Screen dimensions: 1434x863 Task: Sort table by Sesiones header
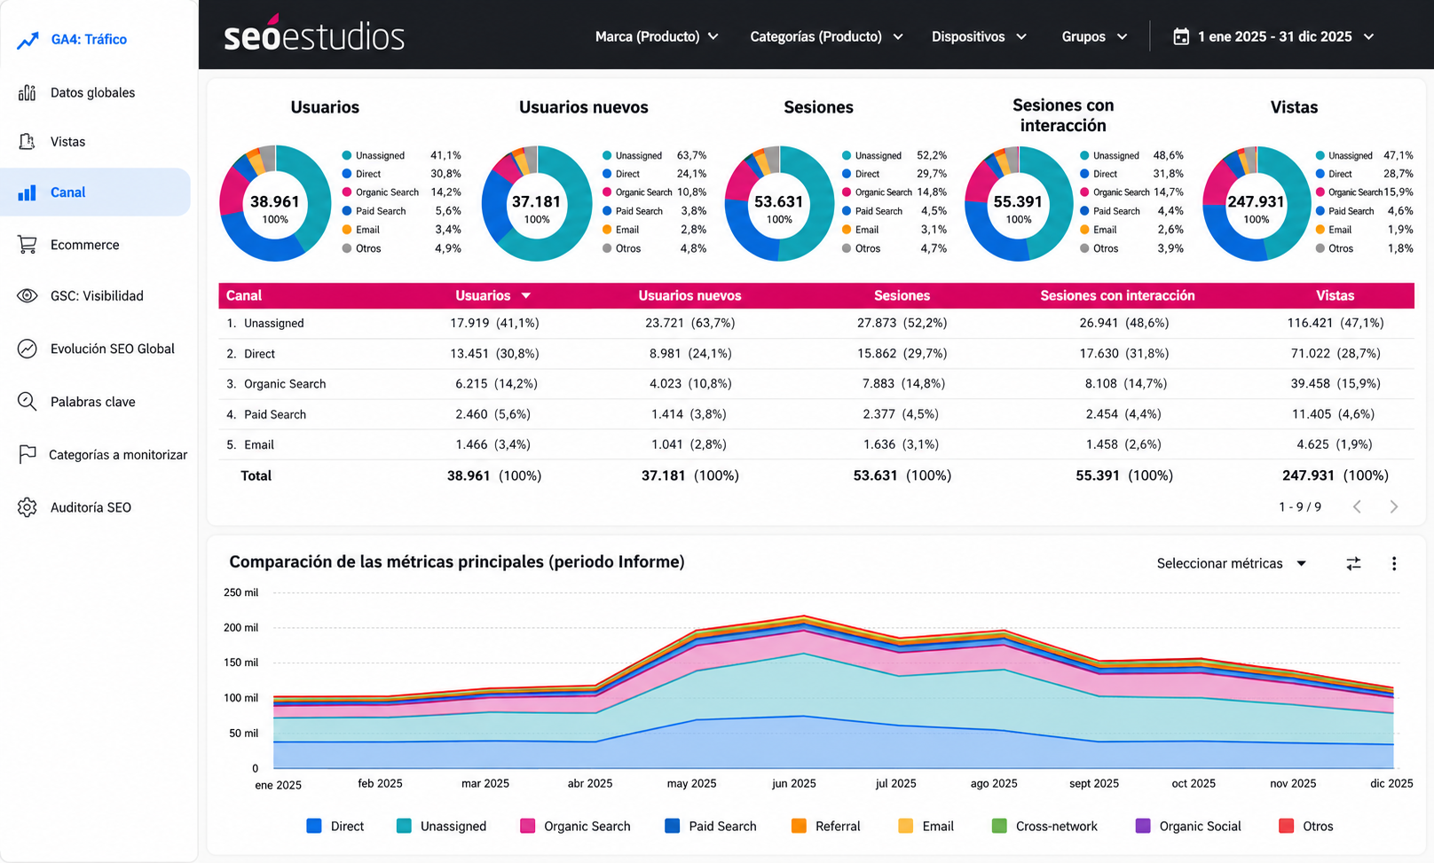902,295
